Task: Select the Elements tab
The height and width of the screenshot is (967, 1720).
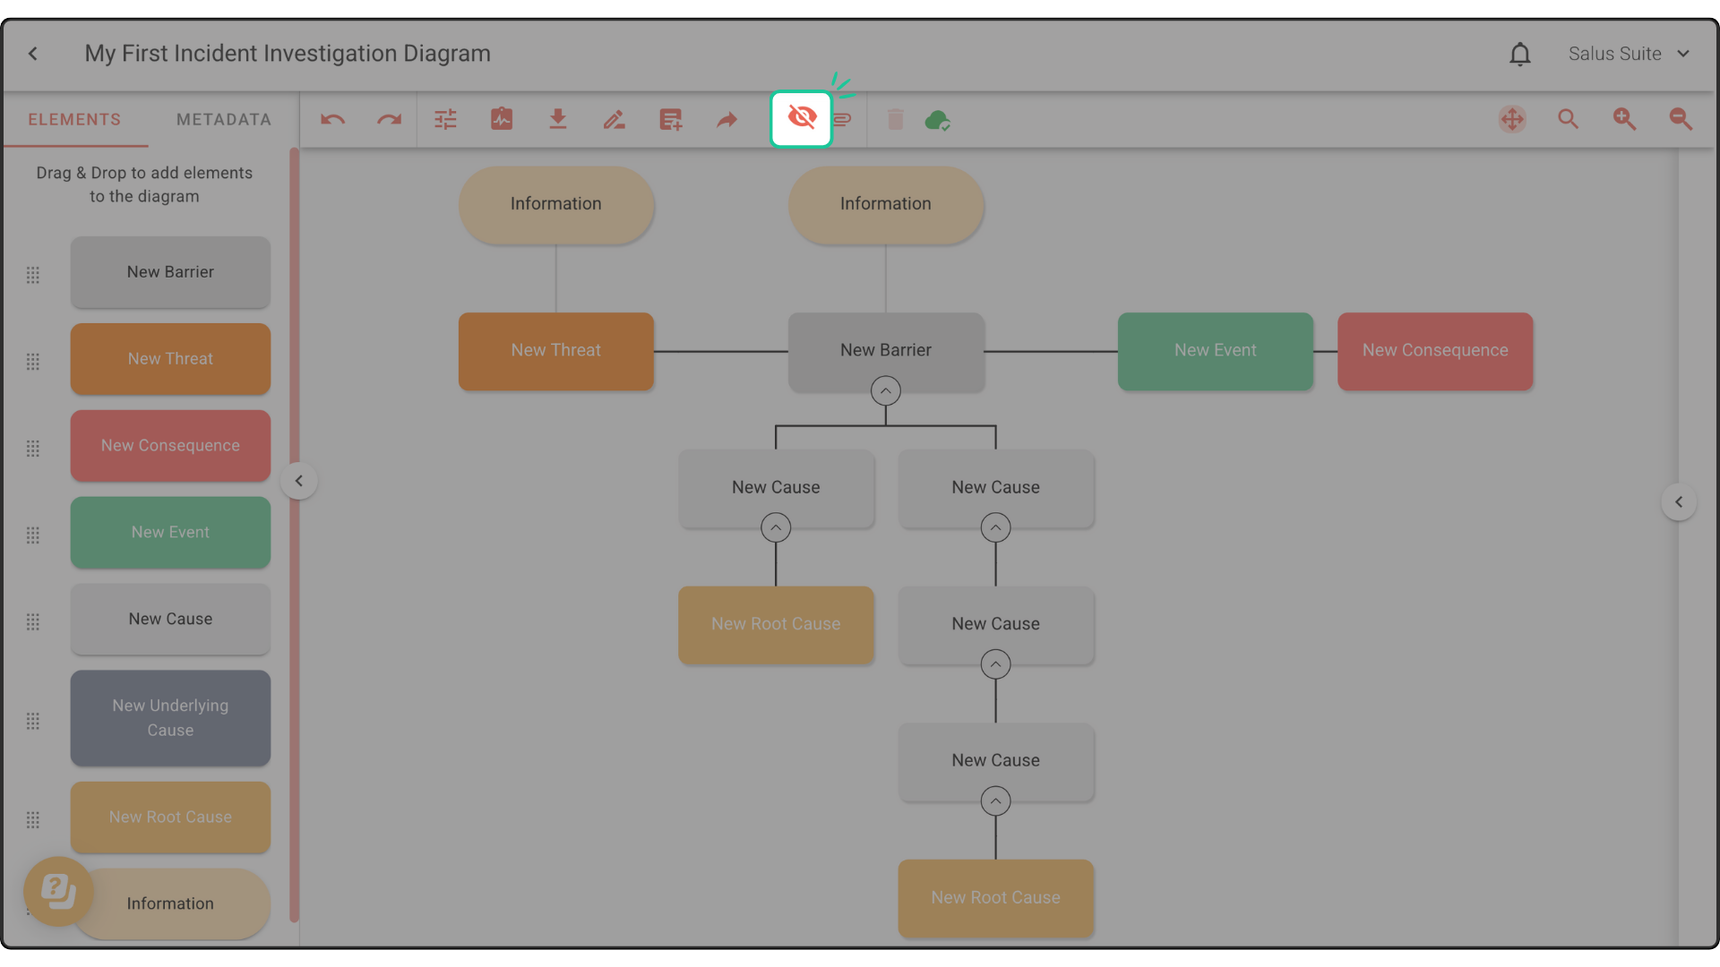Action: click(74, 119)
